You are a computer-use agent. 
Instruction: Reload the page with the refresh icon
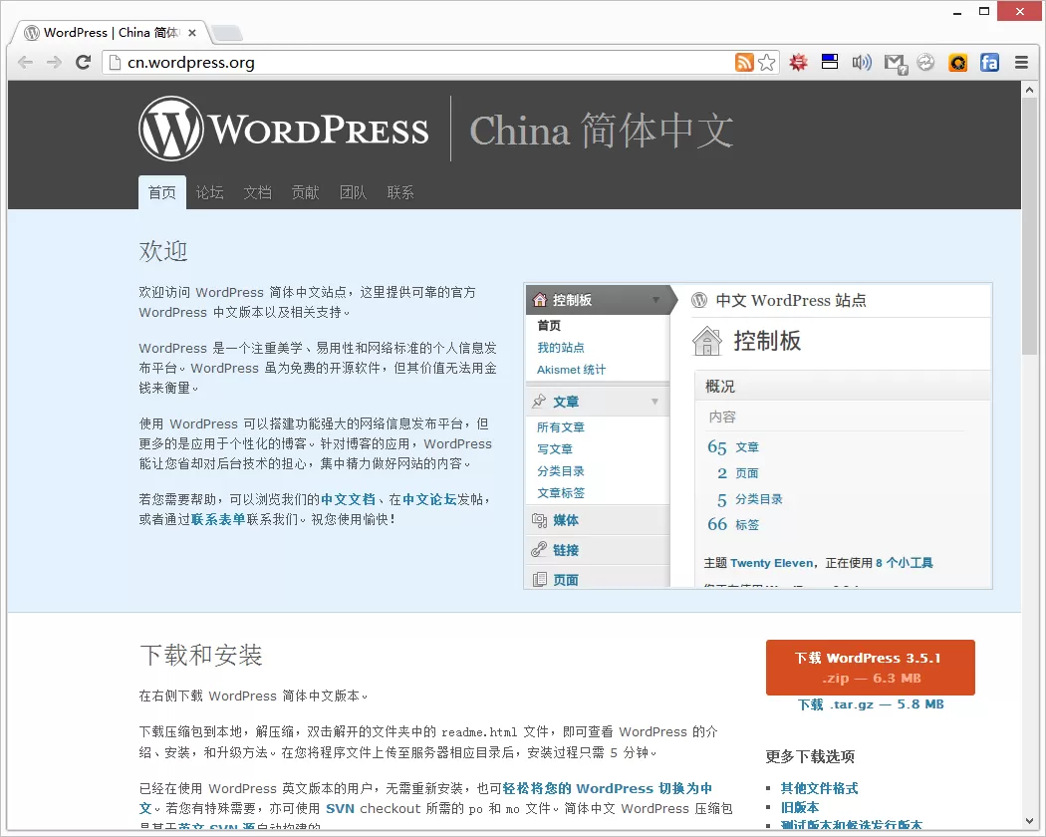83,62
